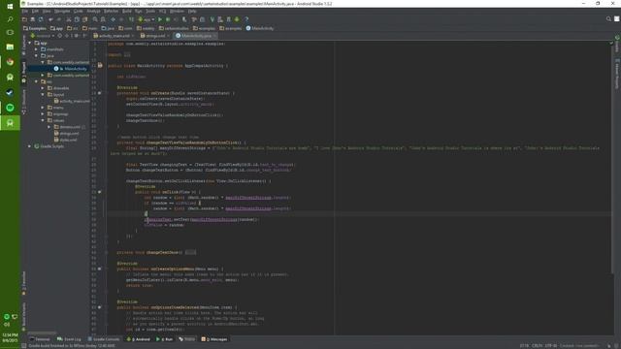
Task: Click the editor vertical scrollbar
Action: pos(611,158)
